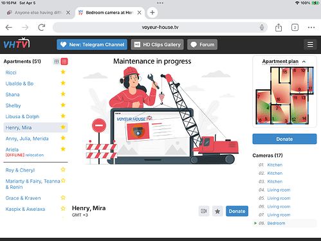Select camera 08 Bedroom

tap(276, 223)
